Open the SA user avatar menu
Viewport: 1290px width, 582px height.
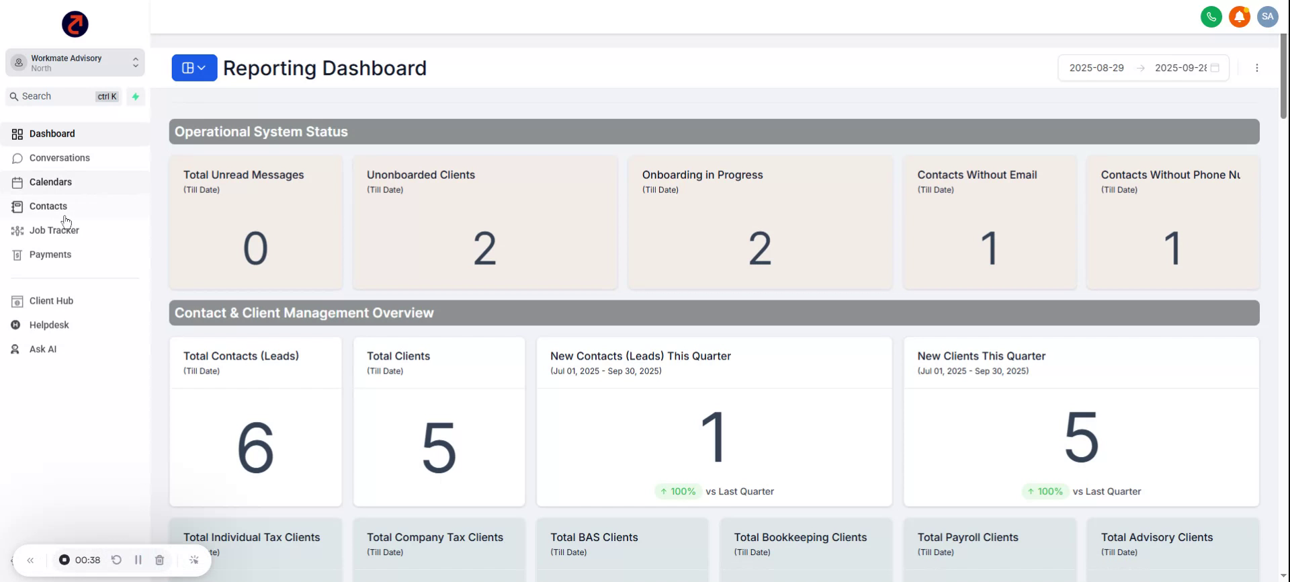tap(1267, 17)
